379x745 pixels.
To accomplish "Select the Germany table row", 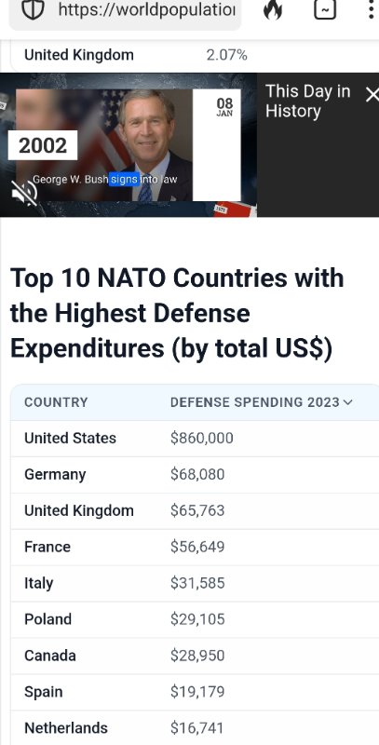I will tap(195, 475).
